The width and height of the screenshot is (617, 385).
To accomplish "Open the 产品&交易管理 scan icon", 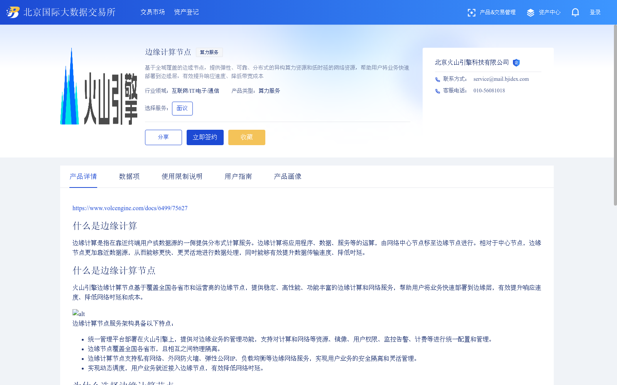I will pyautogui.click(x=471, y=13).
